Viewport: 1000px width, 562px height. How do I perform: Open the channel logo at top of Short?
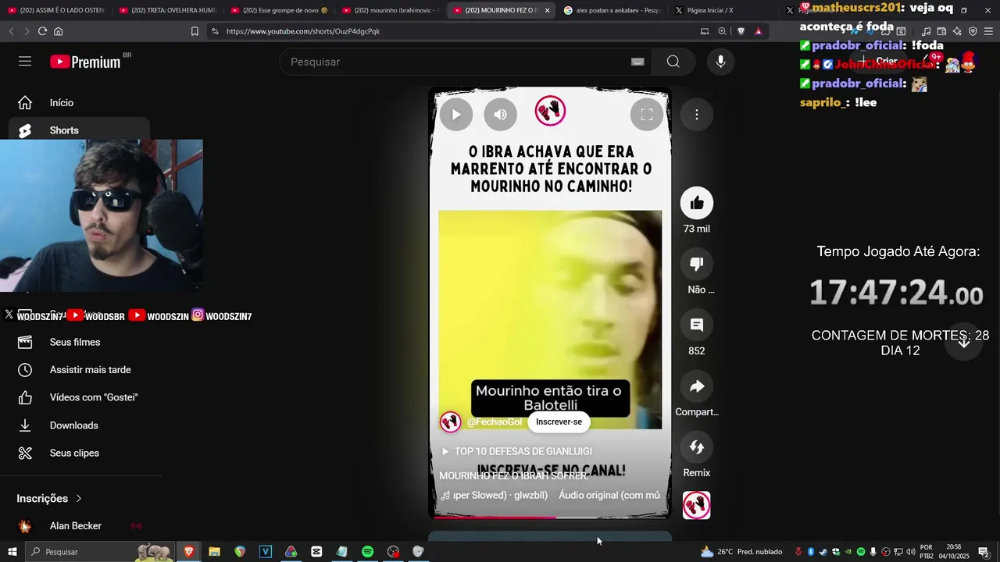tap(550, 111)
